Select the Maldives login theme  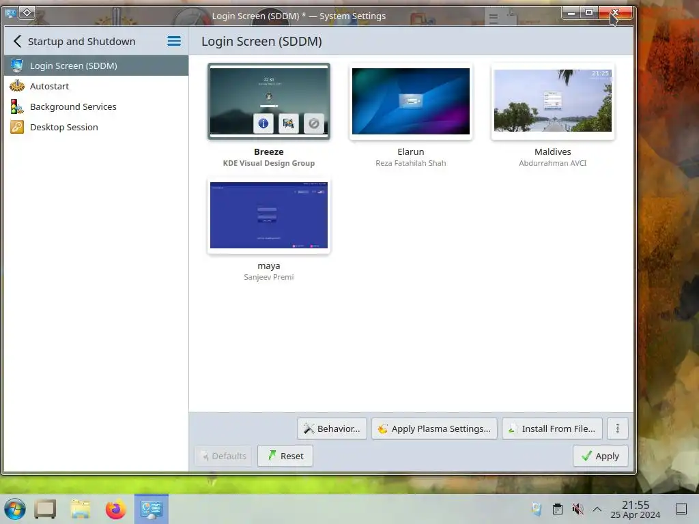pyautogui.click(x=553, y=101)
